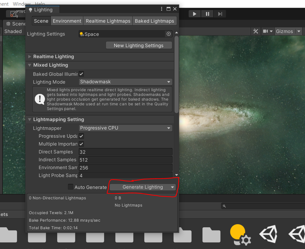Click the Pivot tool handle toggle
Viewport: 305px width, 249px height.
pyautogui.click(x=15, y=14)
